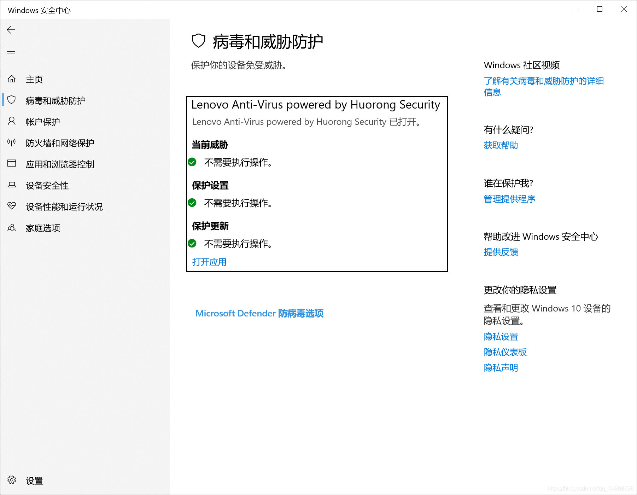Click the back arrow icon
The height and width of the screenshot is (495, 637).
[x=11, y=30]
